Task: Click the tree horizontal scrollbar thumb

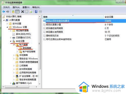Action: pos(17,87)
